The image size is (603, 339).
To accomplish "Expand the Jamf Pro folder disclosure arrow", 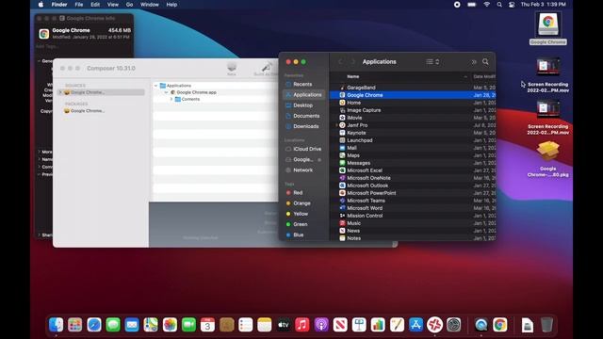I will [336, 125].
